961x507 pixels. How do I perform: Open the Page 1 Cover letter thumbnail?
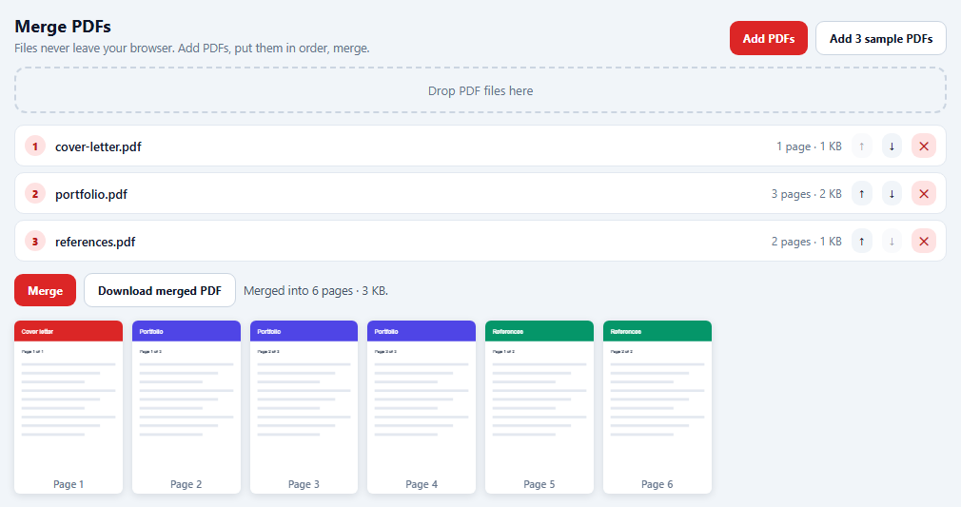[69, 406]
